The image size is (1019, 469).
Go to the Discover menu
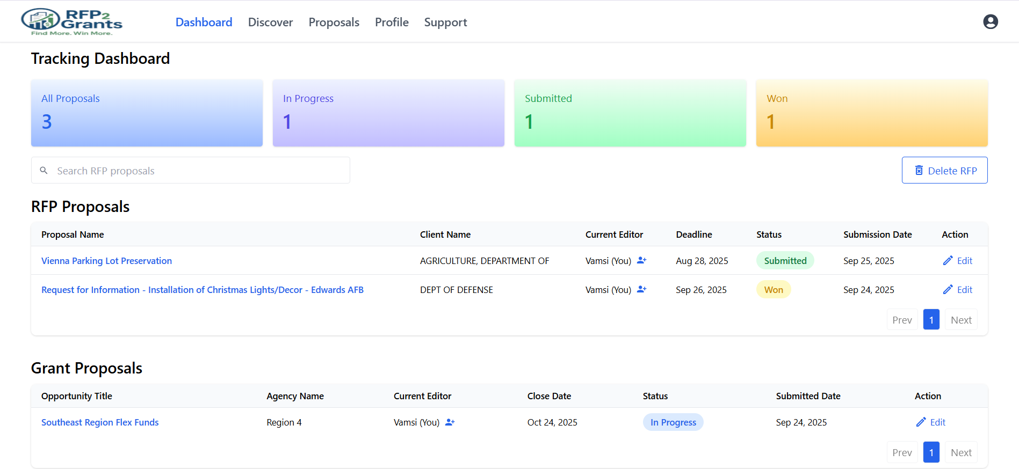270,22
